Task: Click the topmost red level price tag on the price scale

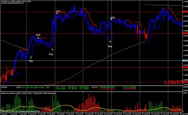Action: [x=185, y=12]
